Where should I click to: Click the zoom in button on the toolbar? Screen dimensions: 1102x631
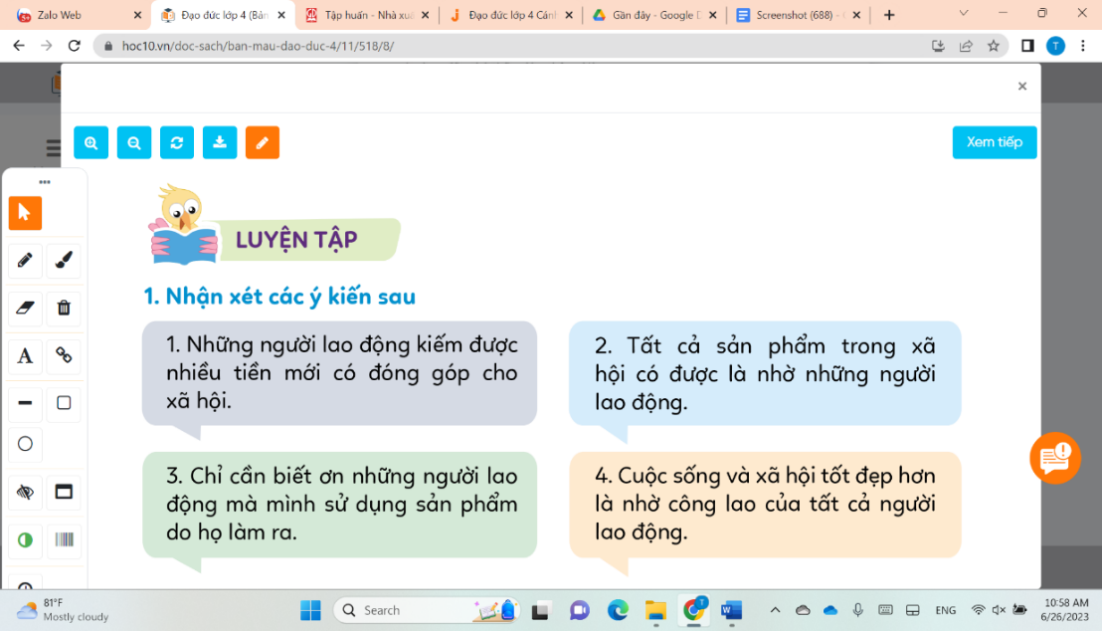click(x=91, y=142)
